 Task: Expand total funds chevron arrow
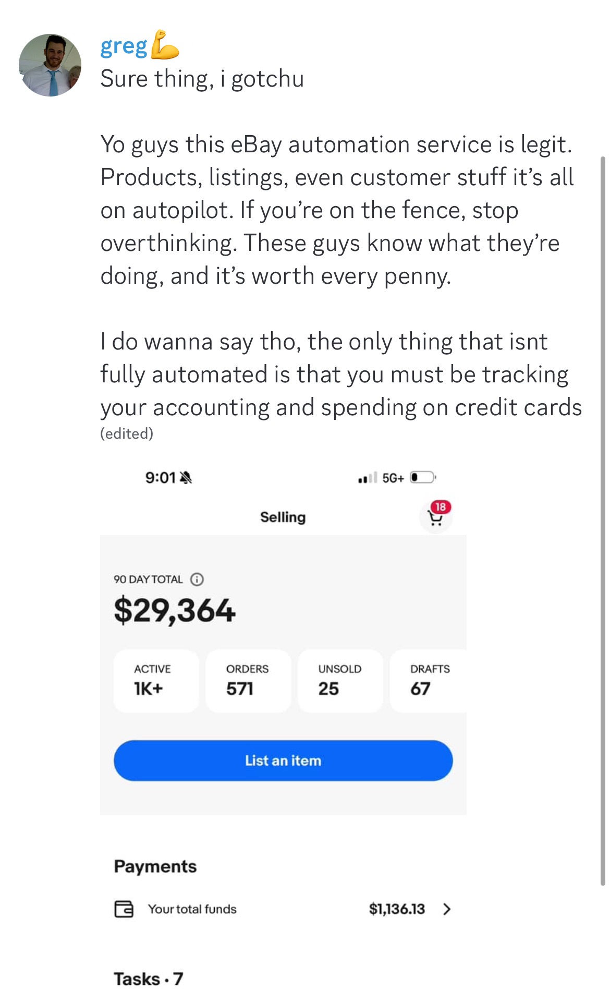(447, 909)
